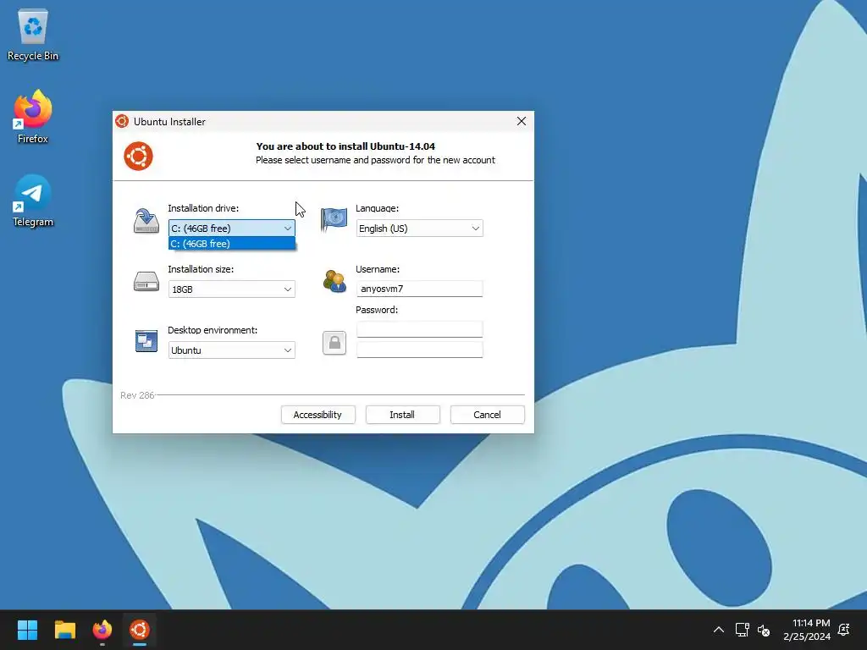Open File Explorer from taskbar
867x650 pixels.
point(64,630)
